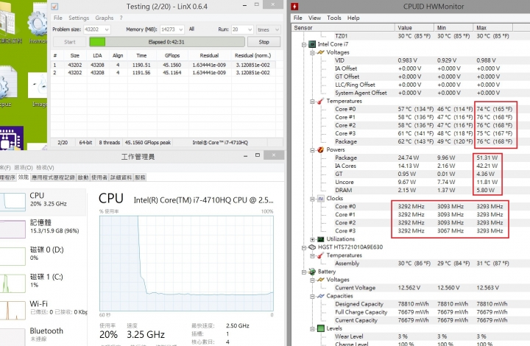Click the Utilizations icon
Image resolution: width=530 pixels, height=346 pixels.
[x=320, y=239]
